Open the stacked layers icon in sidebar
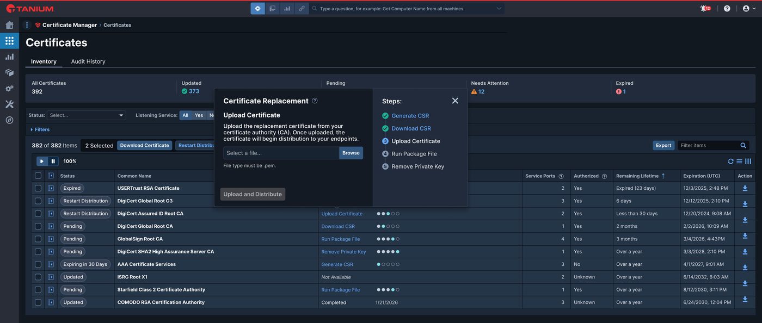Viewport: 762px width, 323px height. click(9, 72)
